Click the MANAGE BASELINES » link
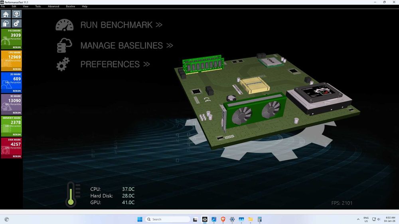The height and width of the screenshot is (224, 399). [x=127, y=45]
